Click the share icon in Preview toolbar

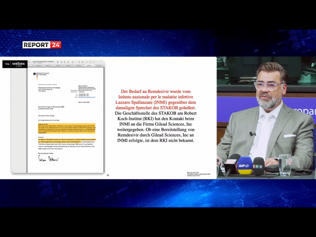point(68,62)
